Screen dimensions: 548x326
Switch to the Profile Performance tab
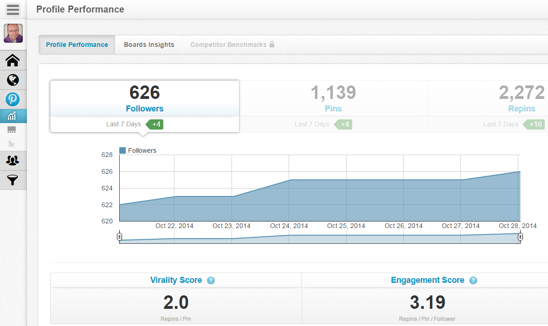(77, 45)
